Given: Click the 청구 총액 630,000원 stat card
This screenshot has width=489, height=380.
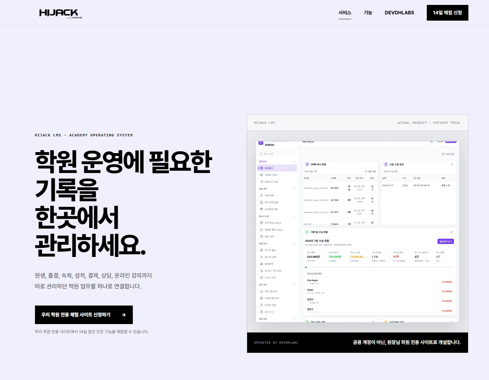Looking at the screenshot, I should [x=315, y=257].
